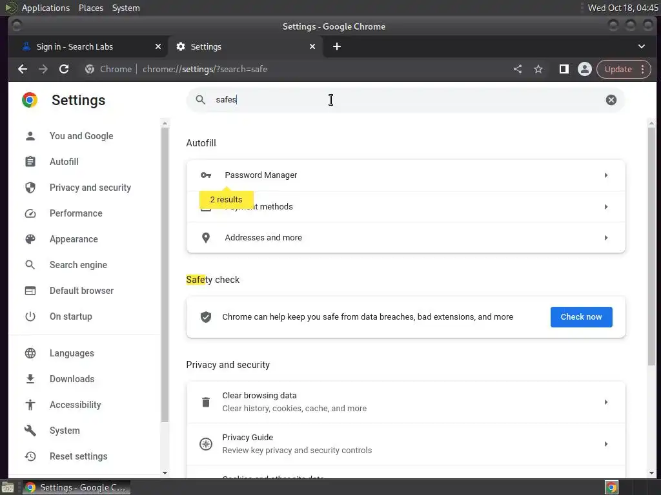Click the Reset settings history icon
The height and width of the screenshot is (495, 661).
tap(30, 456)
